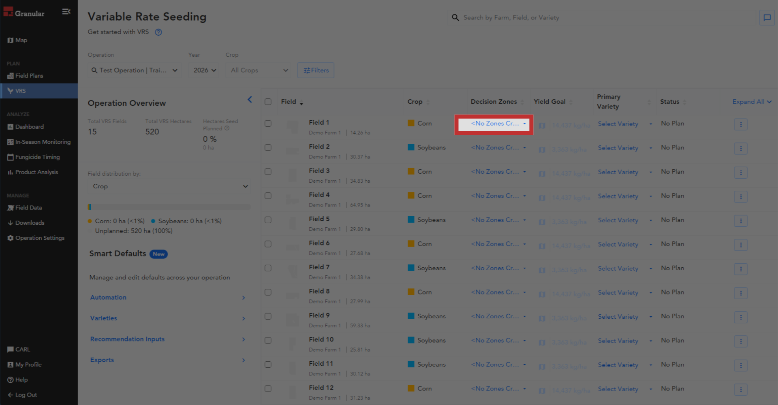Toggle the select-all fields checkbox
The image size is (778, 405).
click(268, 102)
